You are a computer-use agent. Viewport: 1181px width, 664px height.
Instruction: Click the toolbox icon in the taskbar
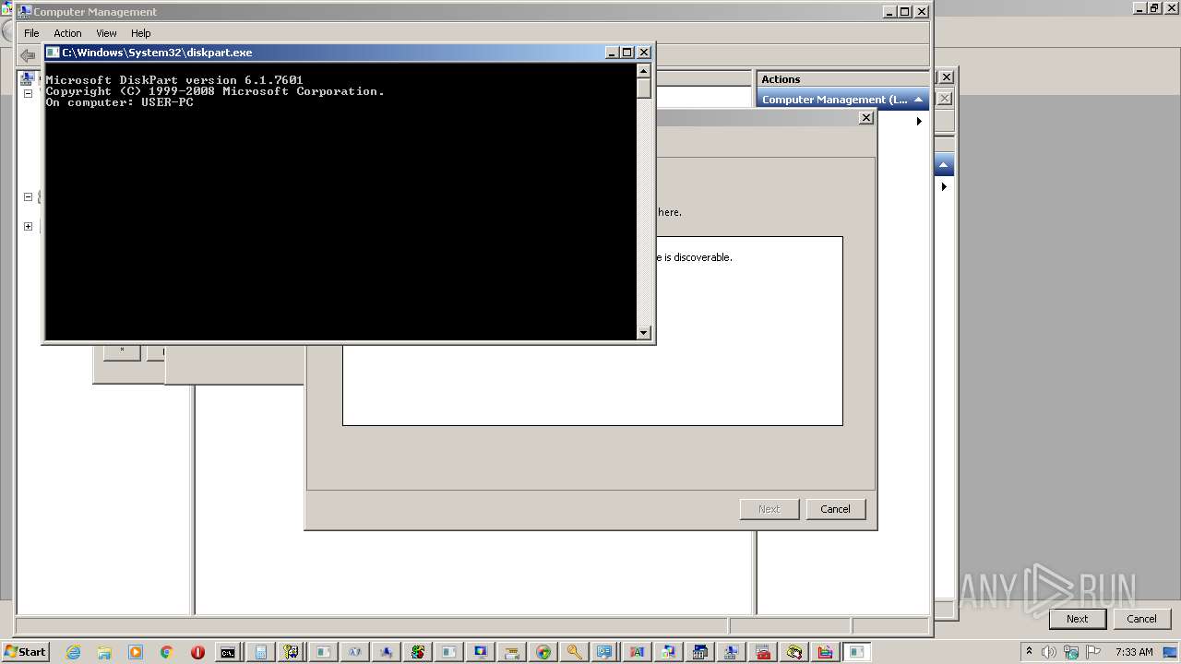coord(762,652)
